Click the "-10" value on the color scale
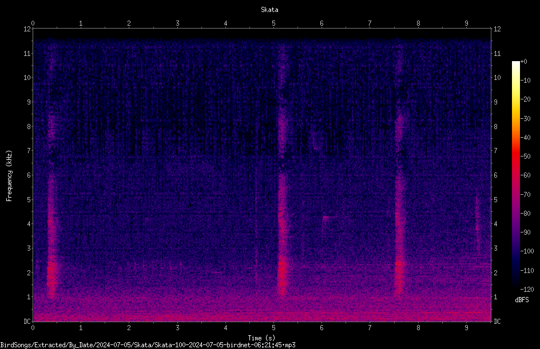 coord(525,81)
